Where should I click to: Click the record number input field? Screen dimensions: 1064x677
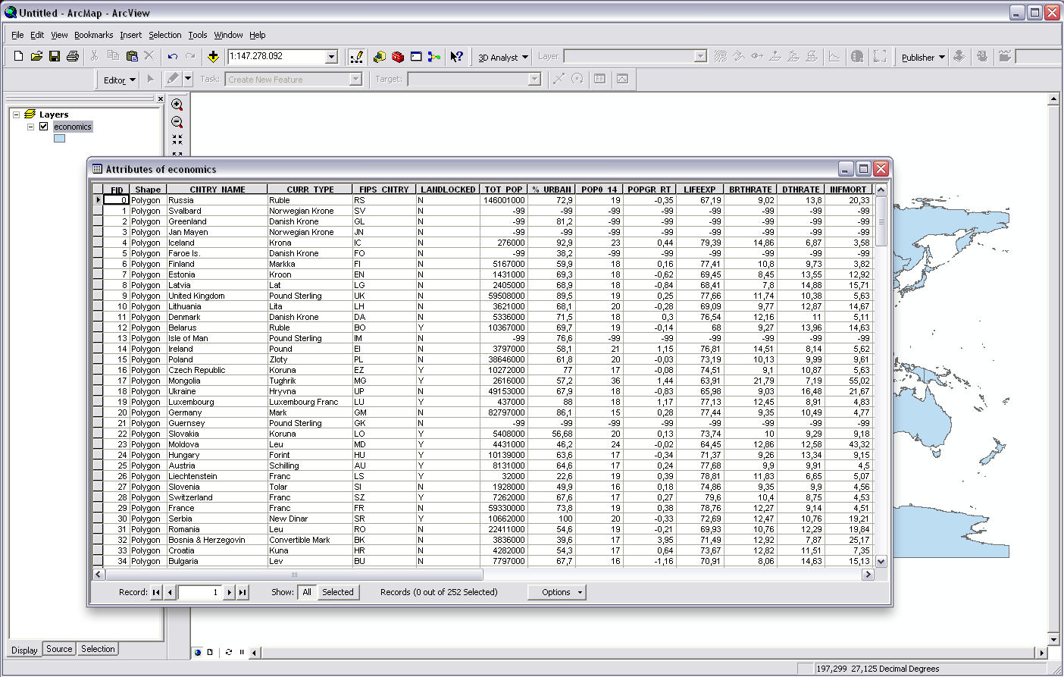tap(199, 593)
